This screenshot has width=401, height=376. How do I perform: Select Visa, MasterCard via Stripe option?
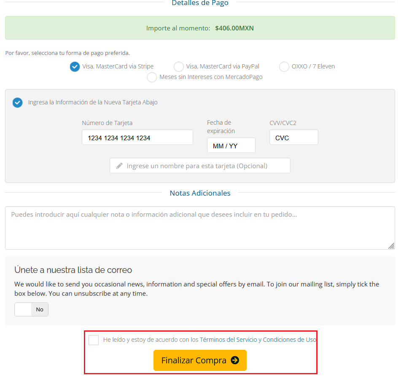(75, 66)
